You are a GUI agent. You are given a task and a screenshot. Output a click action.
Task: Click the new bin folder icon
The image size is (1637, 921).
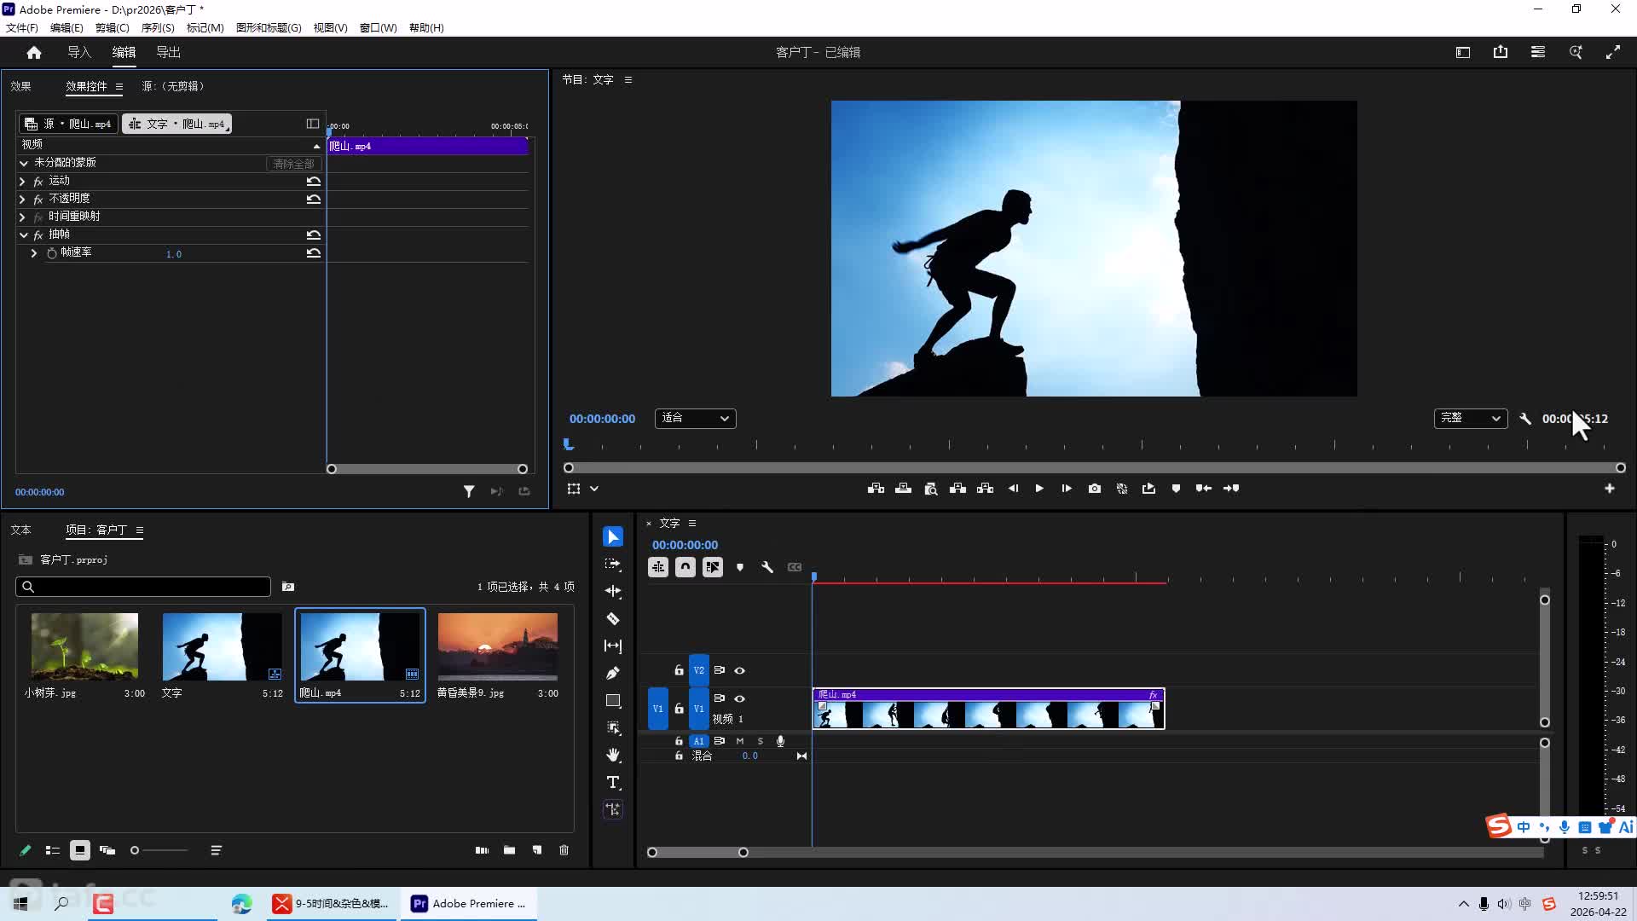point(510,850)
